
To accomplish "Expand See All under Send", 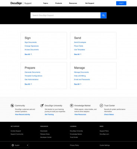I will 78,54.
